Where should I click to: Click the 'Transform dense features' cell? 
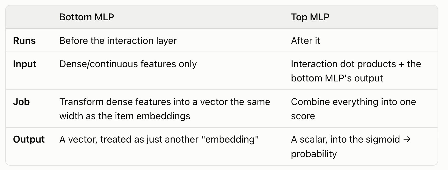(x=165, y=109)
